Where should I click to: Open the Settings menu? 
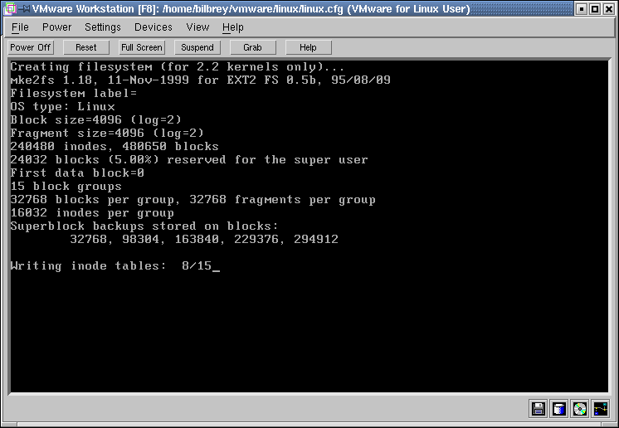coord(103,27)
